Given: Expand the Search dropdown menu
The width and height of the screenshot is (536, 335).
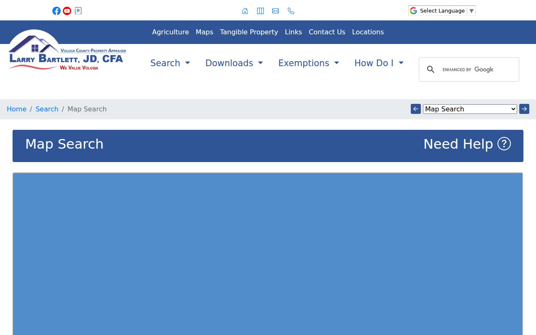Looking at the screenshot, I should [170, 63].
